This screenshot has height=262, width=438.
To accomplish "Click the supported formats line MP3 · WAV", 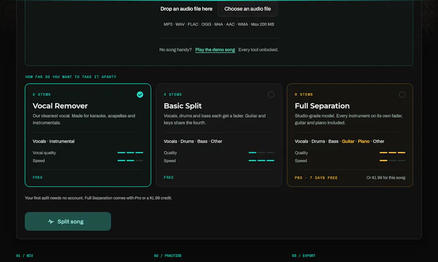I will pyautogui.click(x=218, y=24).
